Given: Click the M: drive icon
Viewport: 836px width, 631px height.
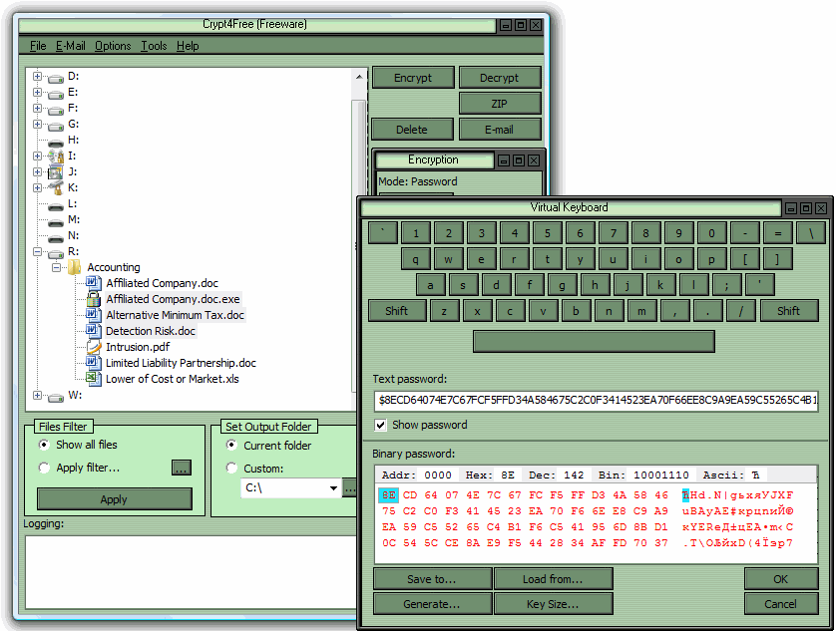Looking at the screenshot, I should tap(56, 222).
